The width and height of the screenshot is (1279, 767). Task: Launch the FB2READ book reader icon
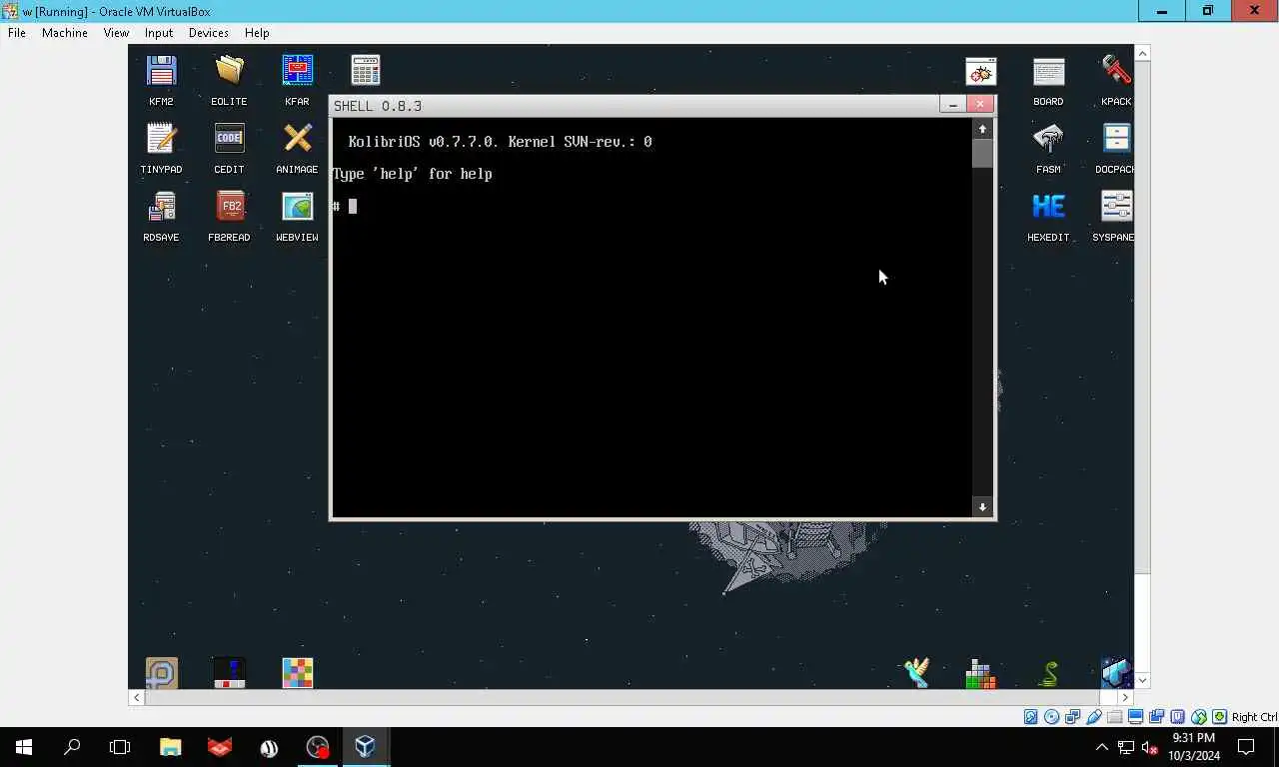pos(229,208)
